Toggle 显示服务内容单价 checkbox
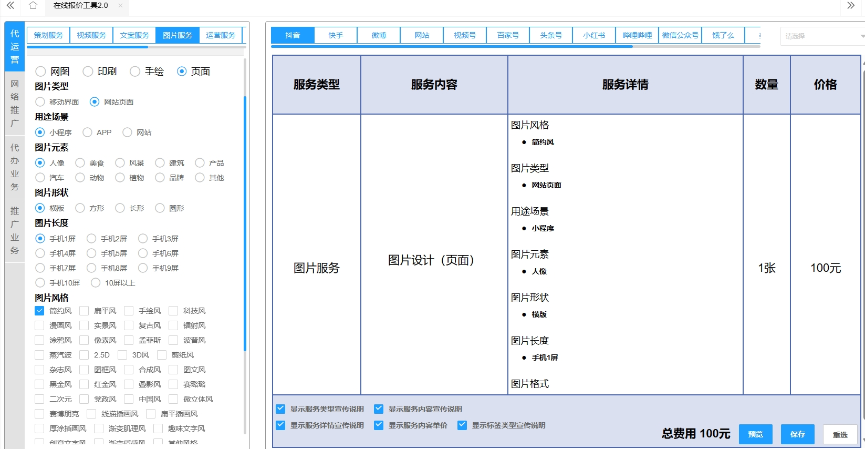Screen dimensions: 865x449 click(x=379, y=425)
